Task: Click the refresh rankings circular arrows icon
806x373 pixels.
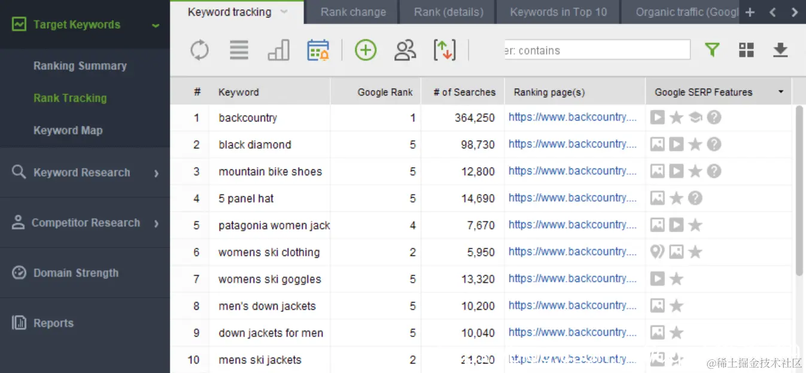Action: point(200,50)
